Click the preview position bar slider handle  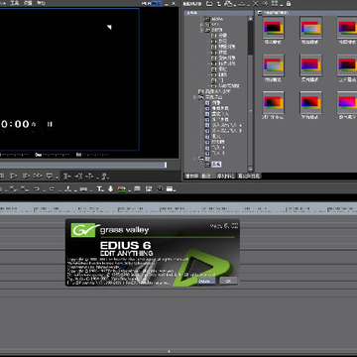166,165
